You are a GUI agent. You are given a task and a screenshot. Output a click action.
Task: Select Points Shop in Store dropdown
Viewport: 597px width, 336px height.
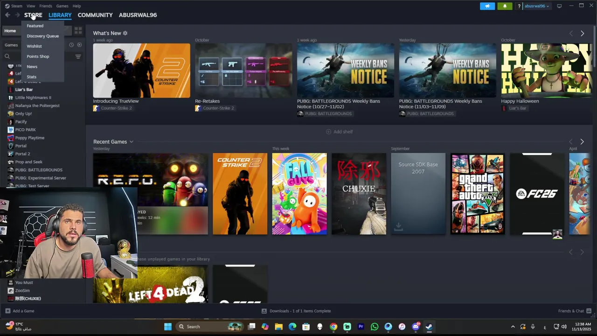click(x=38, y=56)
